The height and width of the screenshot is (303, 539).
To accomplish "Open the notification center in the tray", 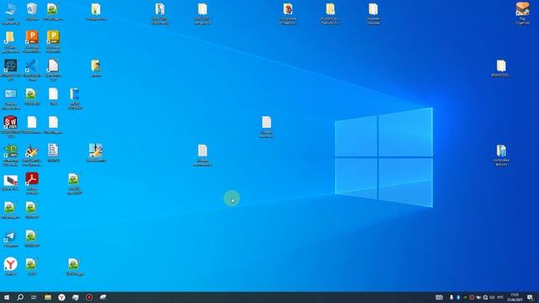I will 530,297.
